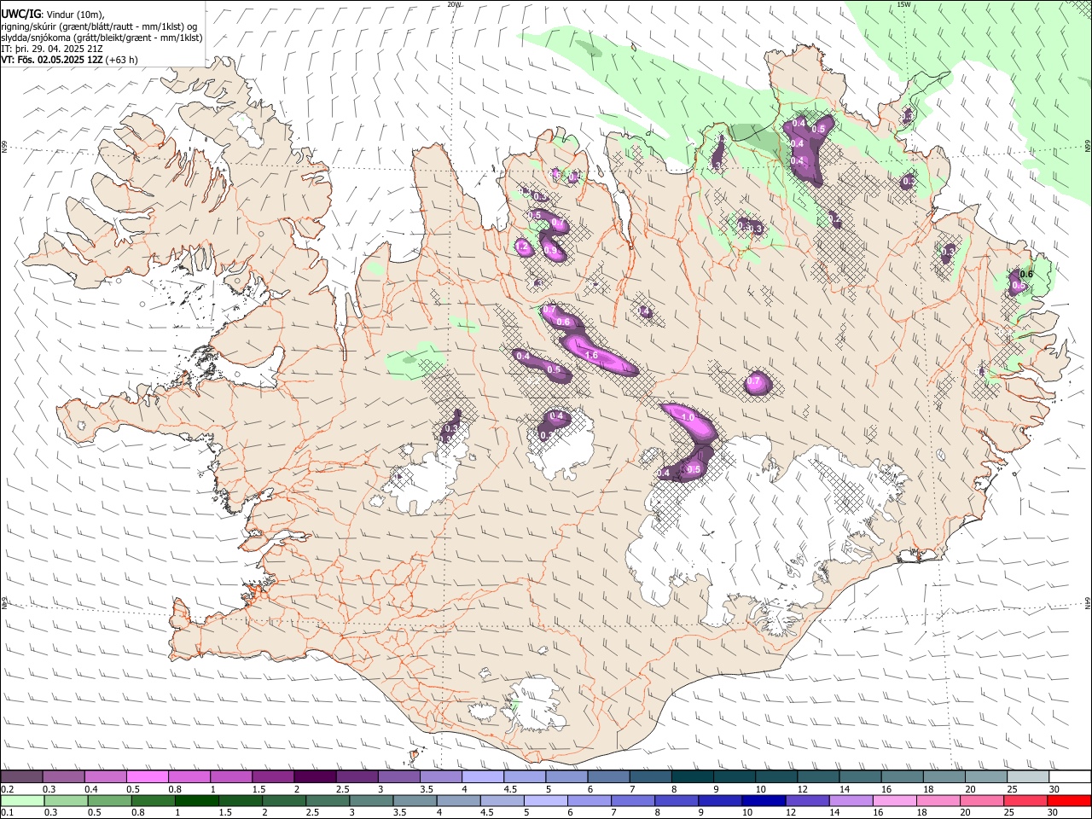Image resolution: width=1092 pixels, height=819 pixels.
Task: Click the darkest green swatch after 1 in rain scale
Action: 196,800
